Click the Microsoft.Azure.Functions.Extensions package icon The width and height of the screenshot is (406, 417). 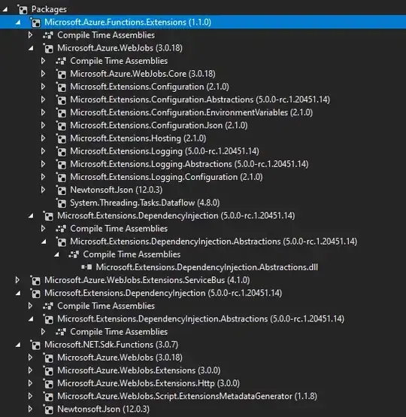pos(35,23)
